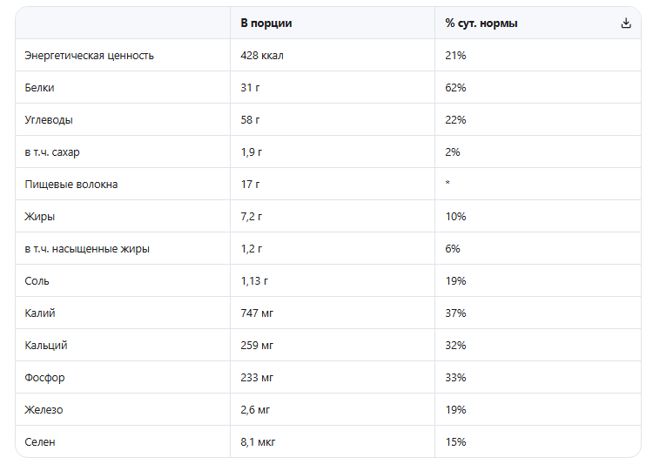653x471 pixels.
Task: Click the "428 ккал" cell
Action: (x=262, y=56)
